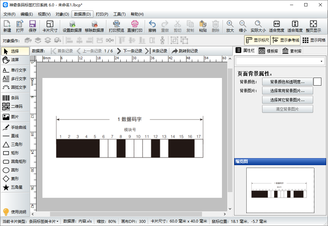The image size is (328, 226).
Task: Toggle the 显示参考线 guide lines
Action: pos(286,40)
